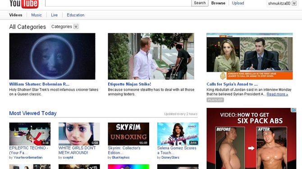Visit the Yourfavoritemartian channel link
This screenshot has width=302, height=169.
coord(28,157)
